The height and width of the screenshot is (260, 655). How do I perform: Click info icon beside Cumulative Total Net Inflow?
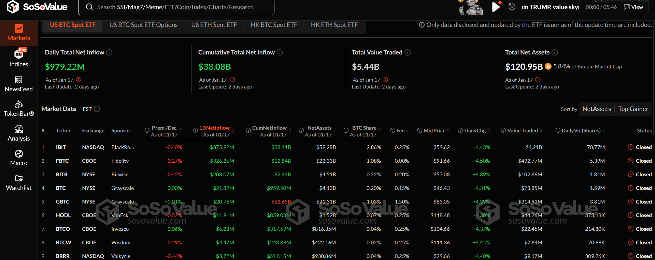[280, 52]
